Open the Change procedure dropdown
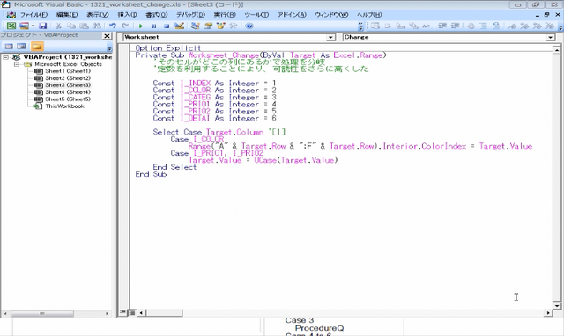 tap(550, 37)
